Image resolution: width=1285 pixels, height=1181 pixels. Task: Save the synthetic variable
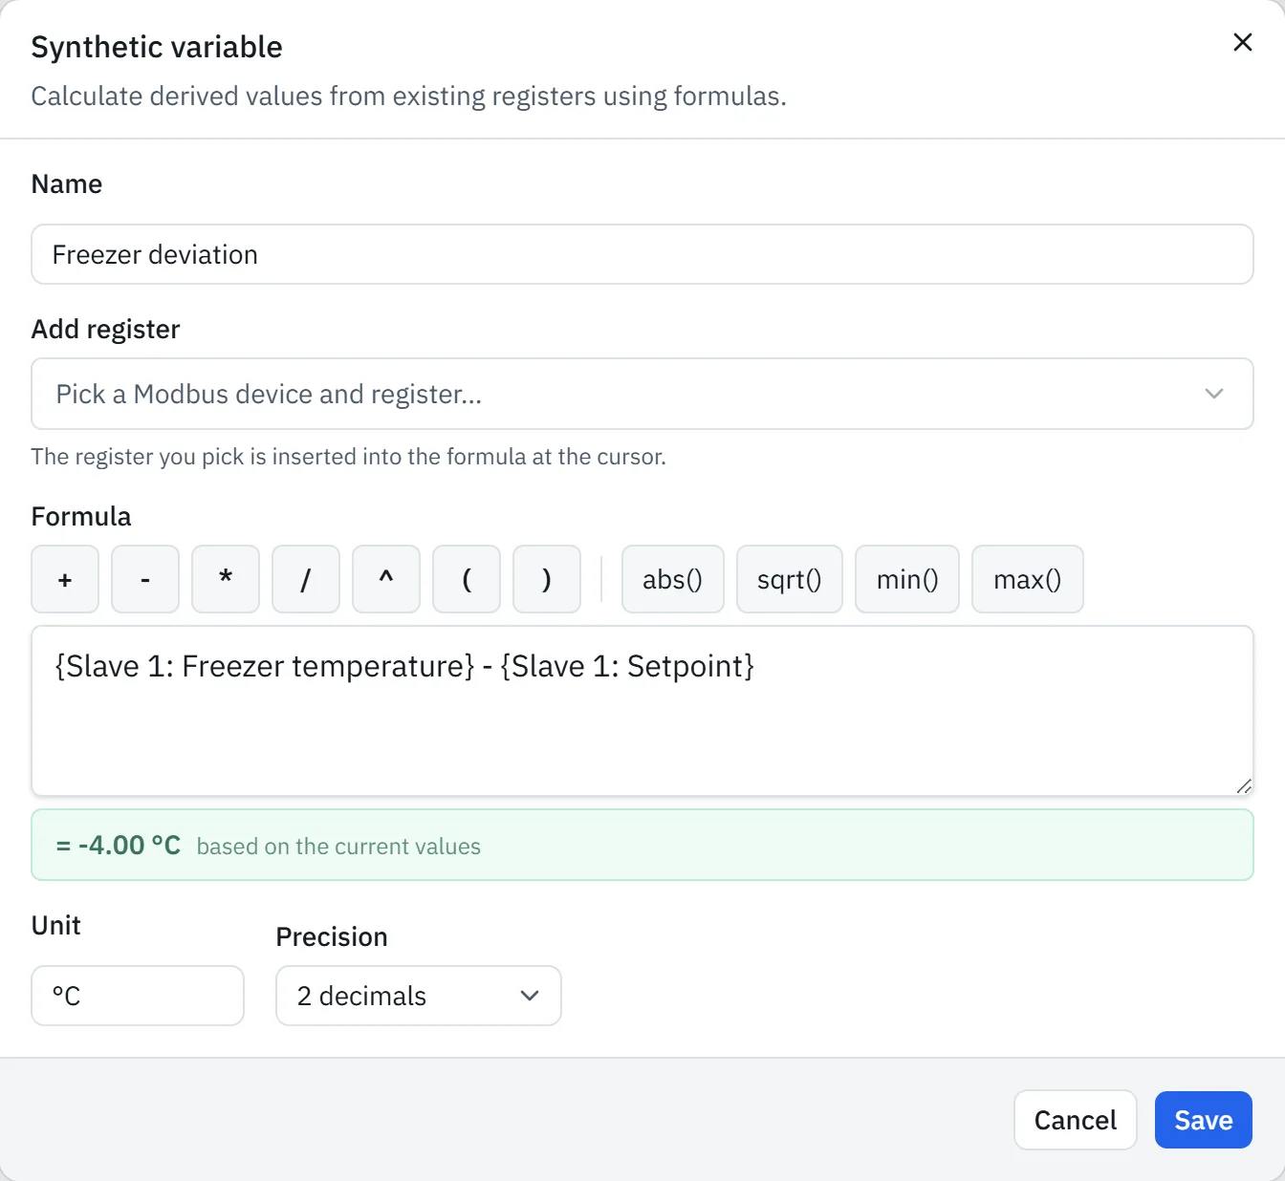coord(1204,1120)
